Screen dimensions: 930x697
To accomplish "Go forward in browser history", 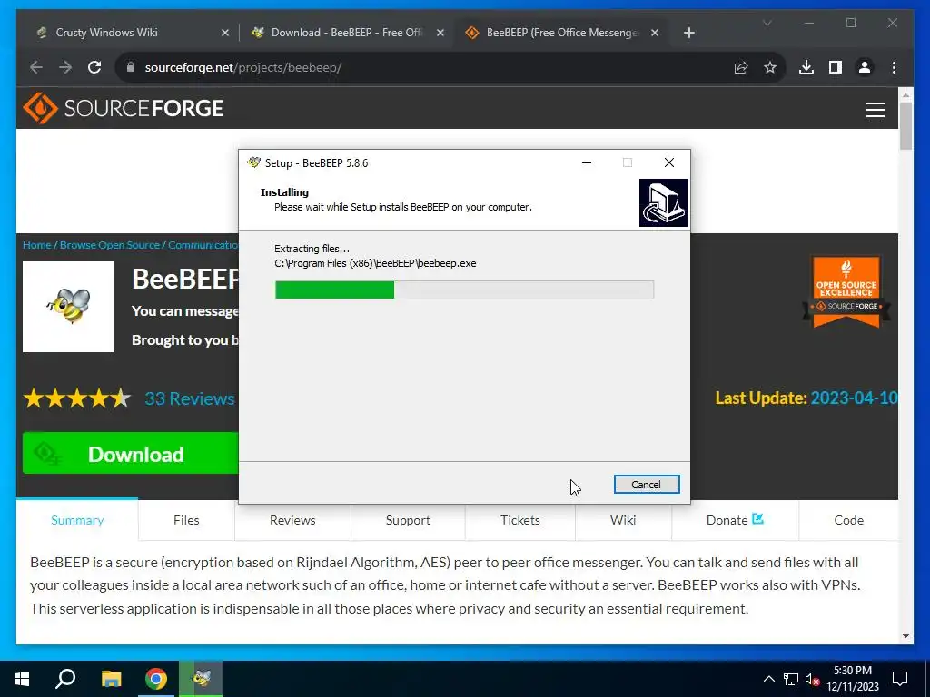I will (x=65, y=67).
